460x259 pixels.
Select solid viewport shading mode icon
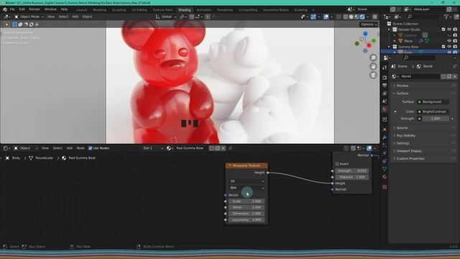(351, 17)
